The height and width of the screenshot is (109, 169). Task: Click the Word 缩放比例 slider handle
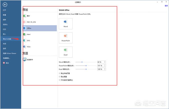coord(82,62)
